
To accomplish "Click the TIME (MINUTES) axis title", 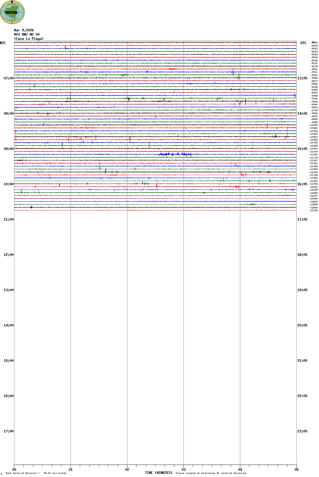I will (159, 473).
